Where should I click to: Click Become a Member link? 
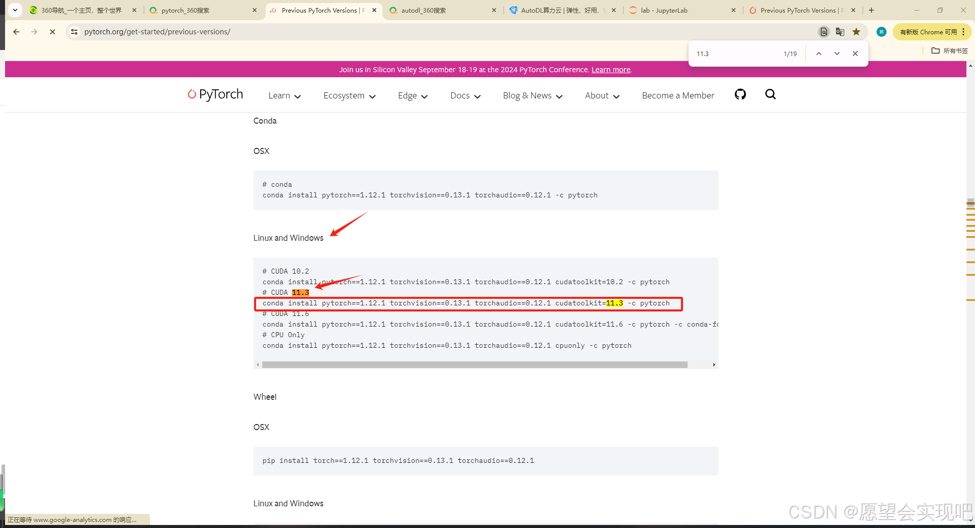point(677,96)
